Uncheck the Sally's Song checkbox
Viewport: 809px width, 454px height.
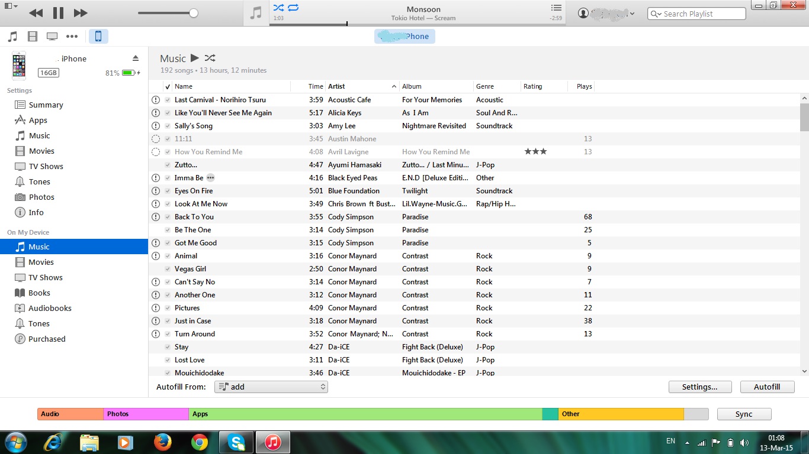(x=168, y=126)
